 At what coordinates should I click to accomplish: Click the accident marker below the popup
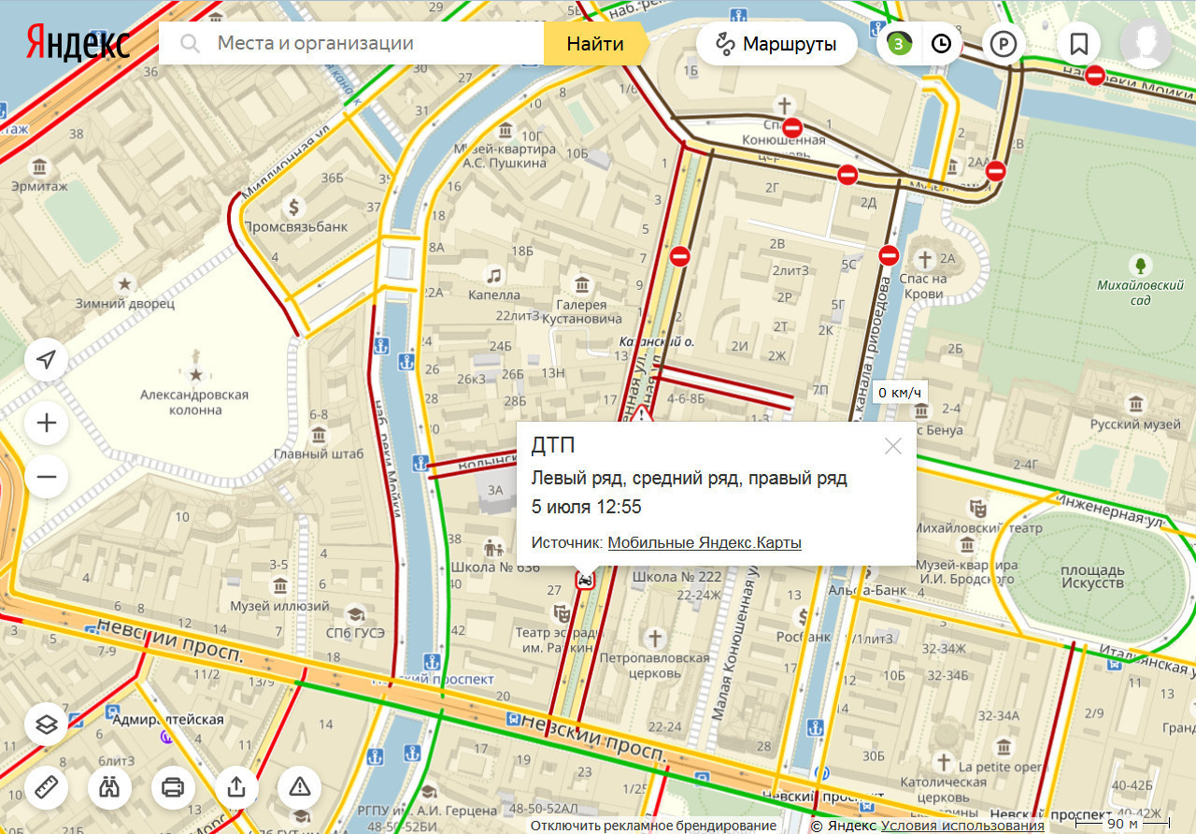click(585, 580)
